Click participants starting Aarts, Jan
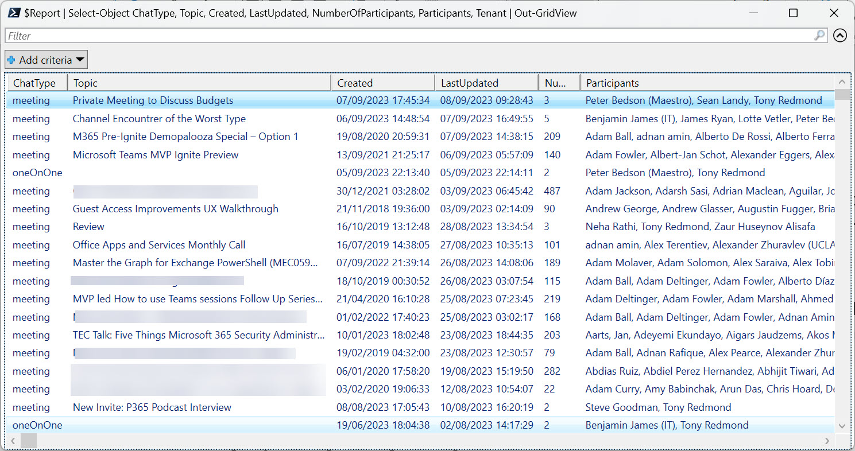 tap(710, 335)
